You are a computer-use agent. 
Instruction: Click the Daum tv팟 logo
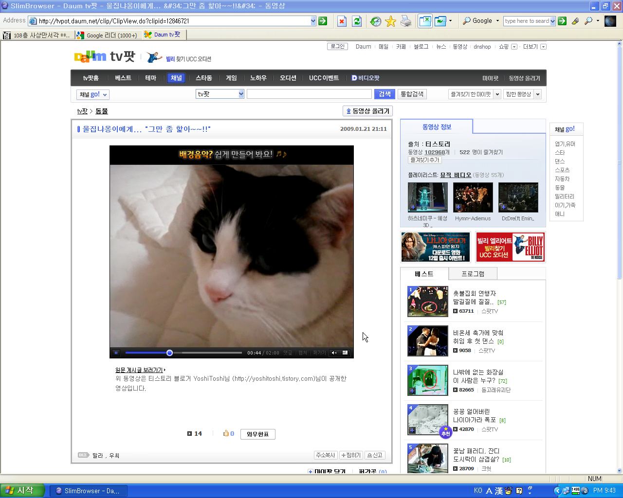[104, 56]
